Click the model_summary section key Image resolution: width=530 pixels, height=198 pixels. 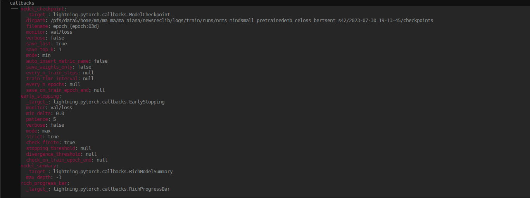tap(39, 166)
